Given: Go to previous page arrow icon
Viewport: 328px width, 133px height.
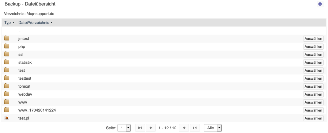Looking at the screenshot, I should [x=151, y=128].
